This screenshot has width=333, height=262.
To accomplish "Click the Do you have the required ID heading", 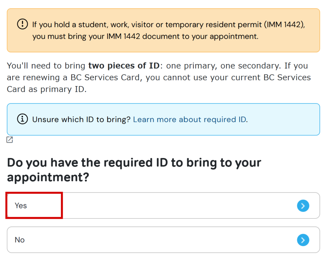I will (x=134, y=170).
